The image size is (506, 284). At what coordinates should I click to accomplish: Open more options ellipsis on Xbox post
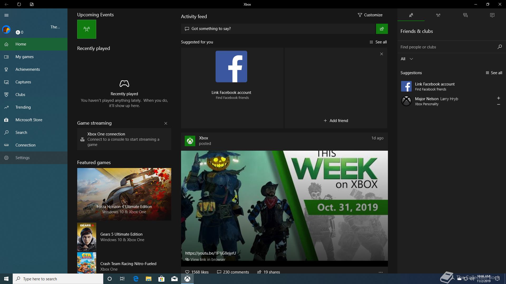(381, 272)
